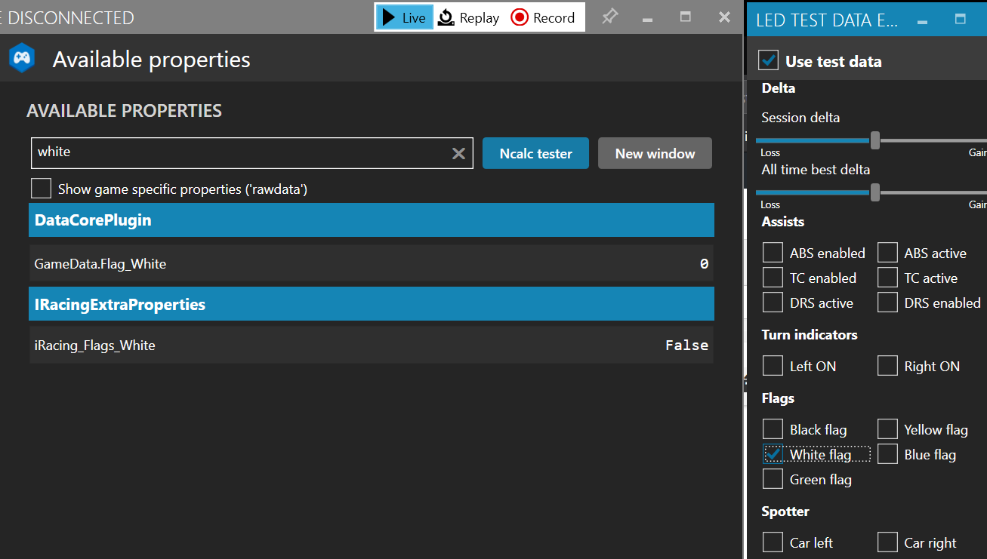Viewport: 987px width, 559px height.
Task: Turn on DRS active checkbox
Action: coord(773,303)
